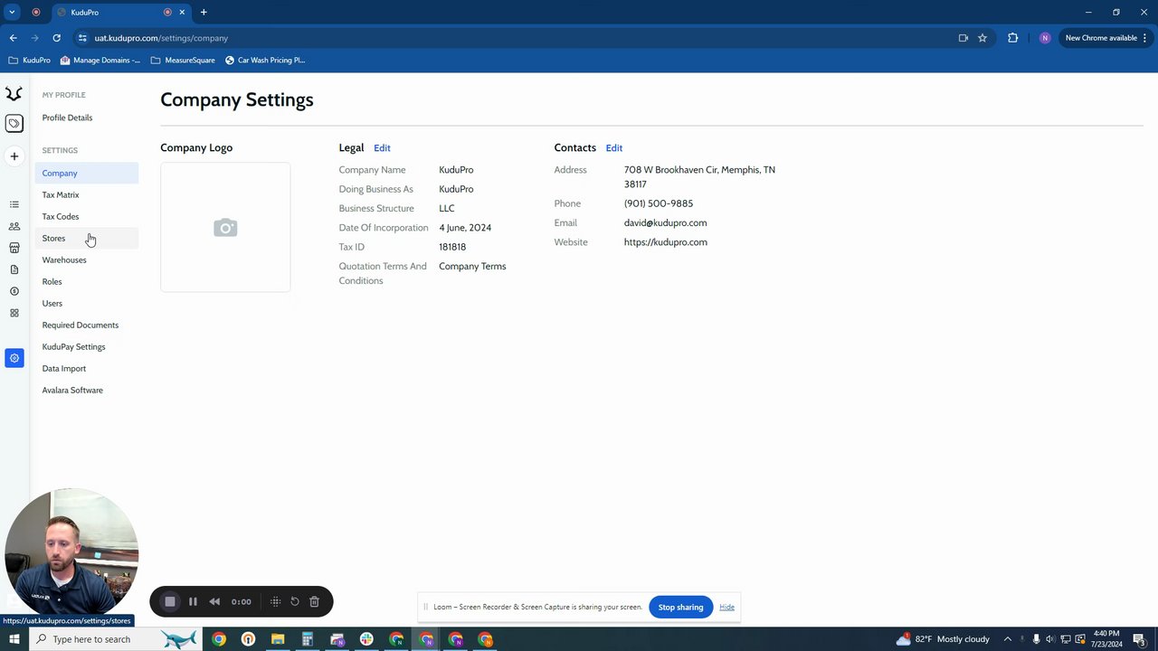Open Avalara Software settings

(72, 390)
